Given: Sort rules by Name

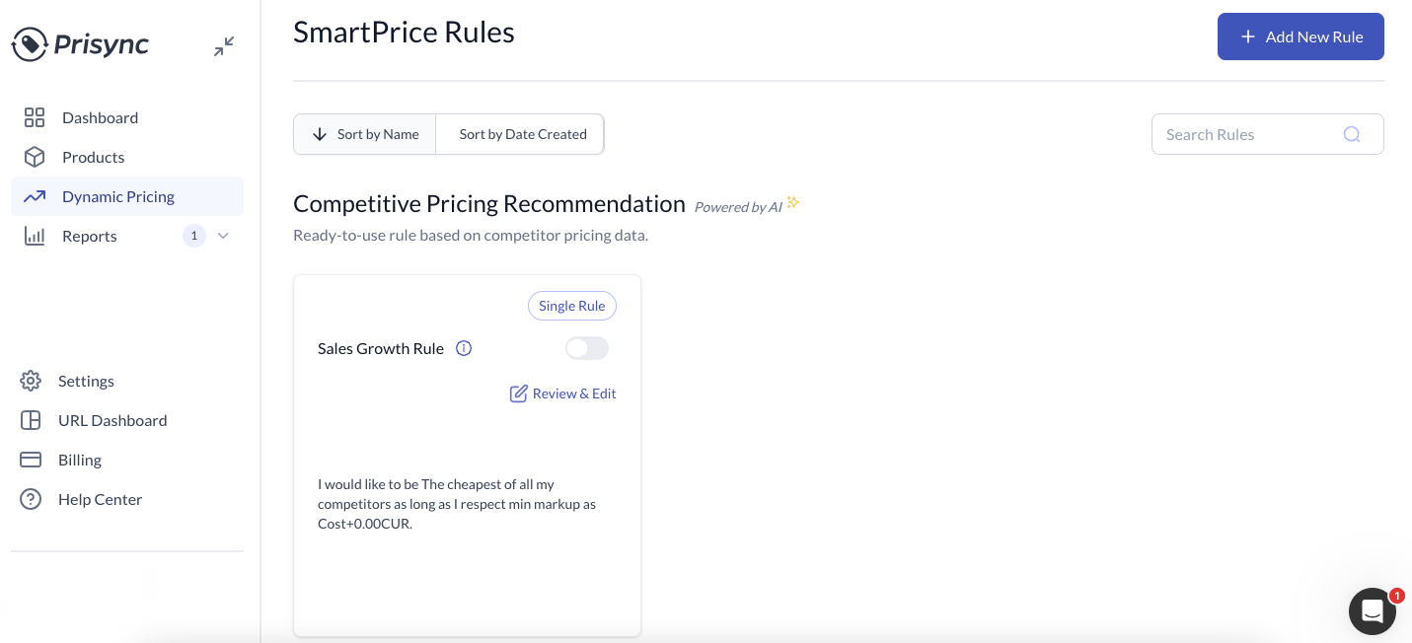Looking at the screenshot, I should pos(365,134).
